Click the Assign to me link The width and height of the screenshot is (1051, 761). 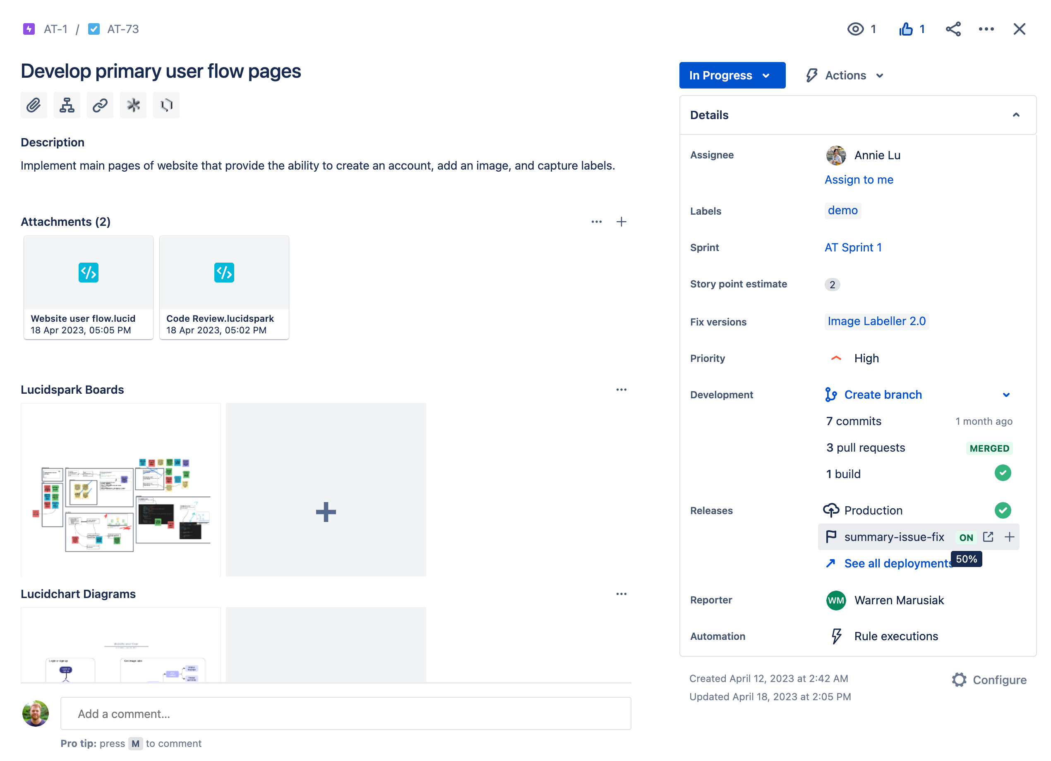click(858, 180)
